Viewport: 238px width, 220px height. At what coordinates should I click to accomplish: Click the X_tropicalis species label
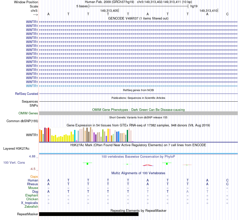(30, 203)
